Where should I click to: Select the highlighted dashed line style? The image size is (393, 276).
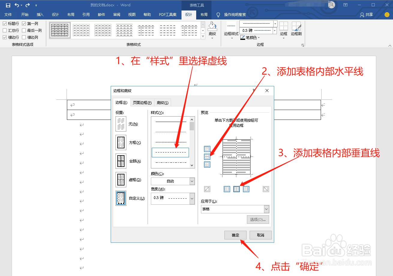coord(170,153)
